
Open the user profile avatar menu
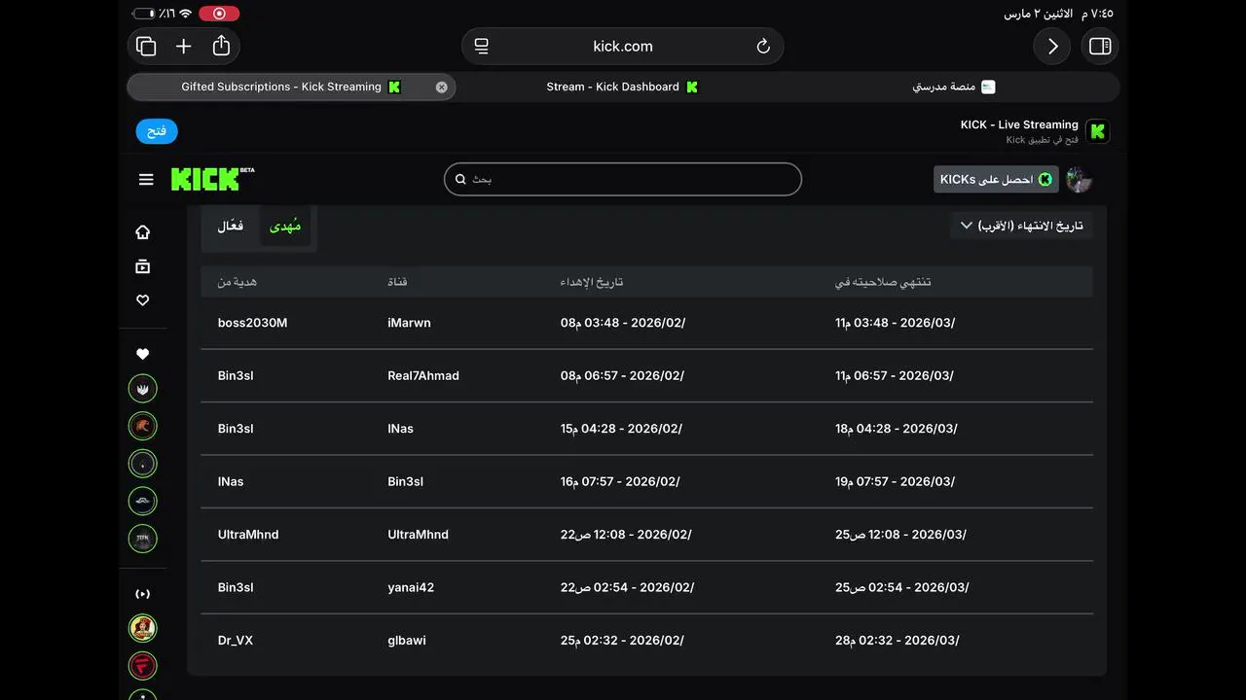[1079, 180]
